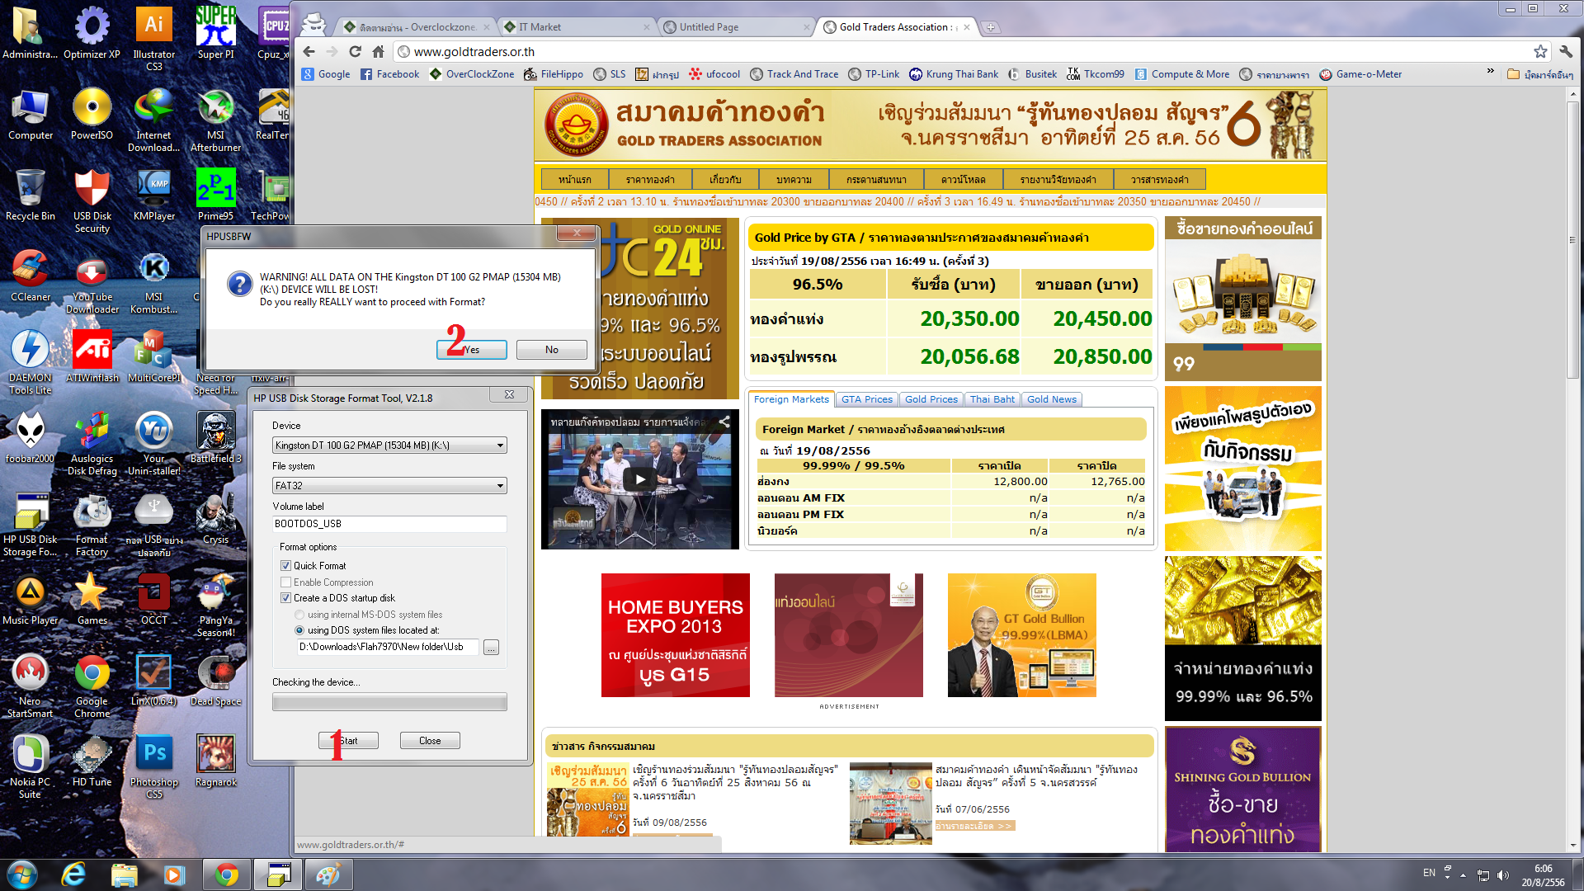1584x891 pixels.
Task: Play the embedded gold news video
Action: (639, 479)
